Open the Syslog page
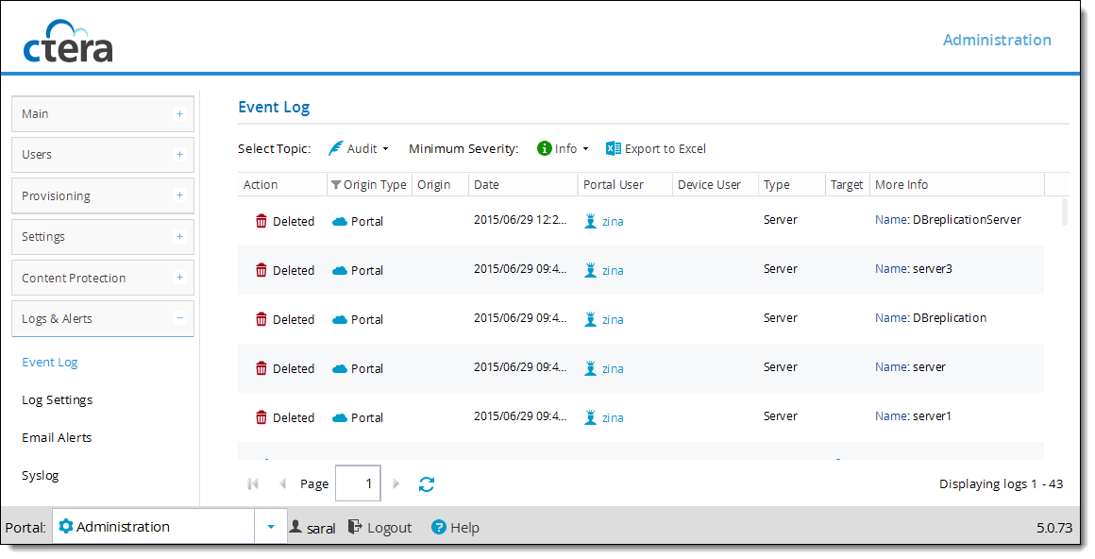Viewport: 1095px width, 559px height. pyautogui.click(x=41, y=475)
